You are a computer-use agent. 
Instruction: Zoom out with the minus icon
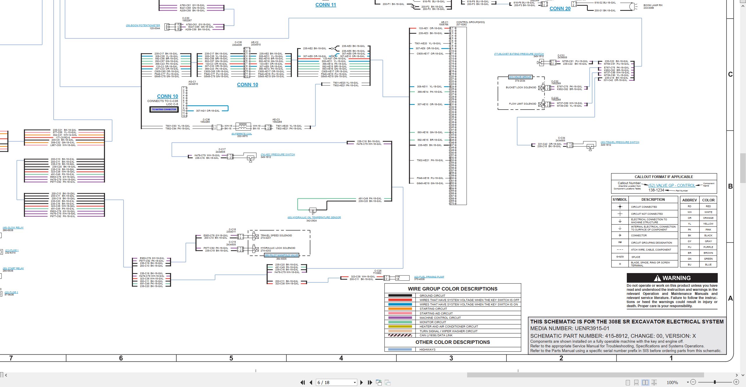(x=693, y=382)
